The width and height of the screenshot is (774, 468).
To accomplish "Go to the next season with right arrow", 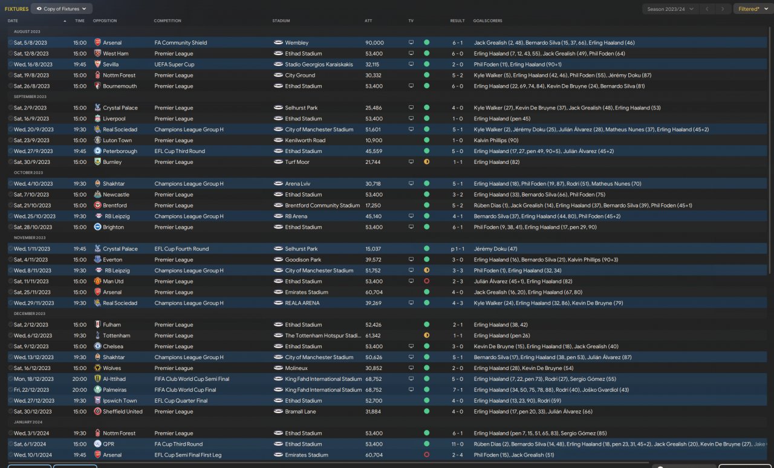I will tap(723, 9).
